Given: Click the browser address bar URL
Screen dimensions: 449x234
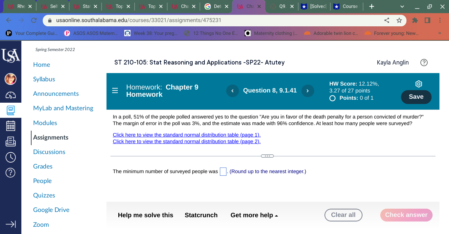Looking at the screenshot, I should tap(139, 20).
